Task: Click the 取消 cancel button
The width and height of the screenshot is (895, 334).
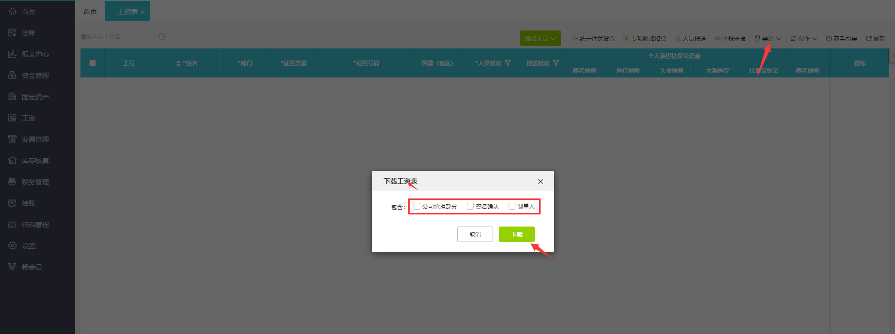Action: tap(475, 234)
